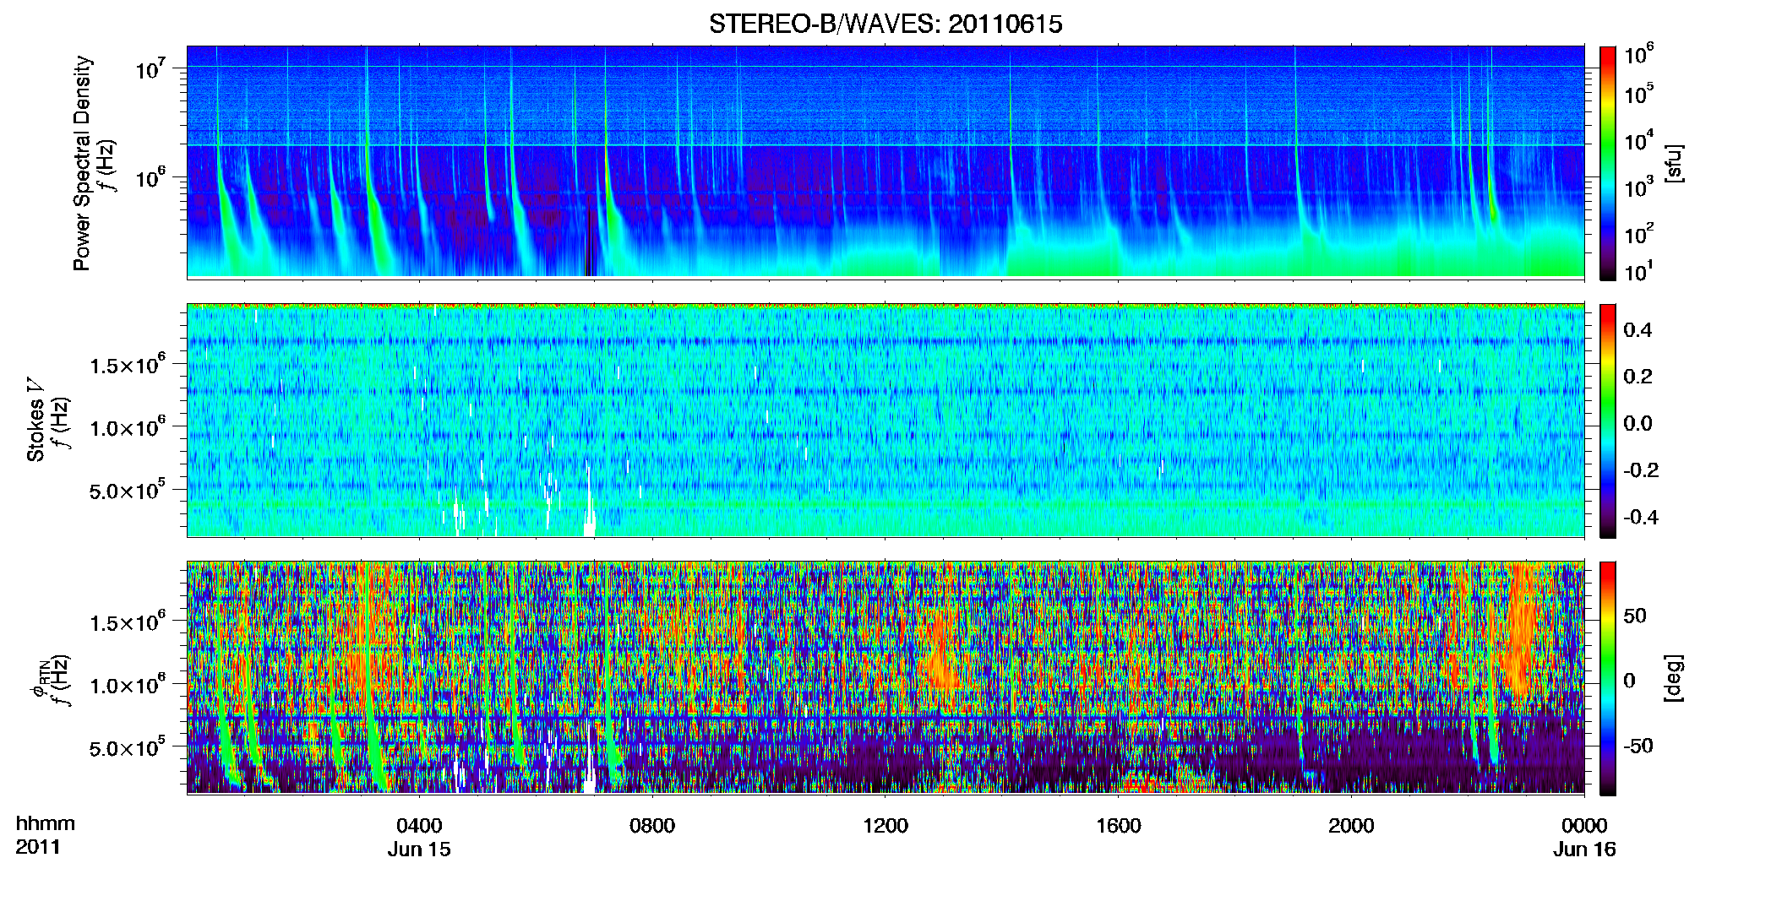Click the Stokes V axis label

35,420
